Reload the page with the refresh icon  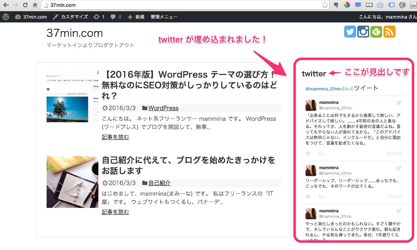point(25,5)
